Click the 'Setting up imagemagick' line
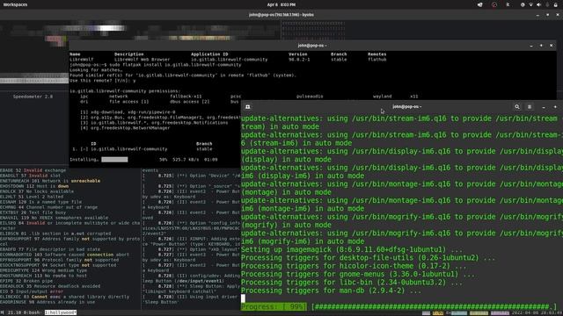The width and height of the screenshot is (563, 316). pos(348,249)
